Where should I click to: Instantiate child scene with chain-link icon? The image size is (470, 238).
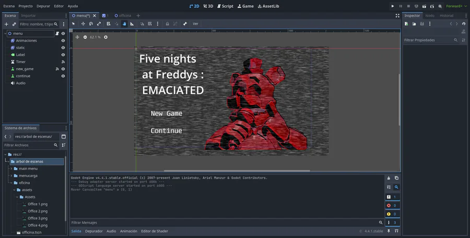(x=14, y=24)
